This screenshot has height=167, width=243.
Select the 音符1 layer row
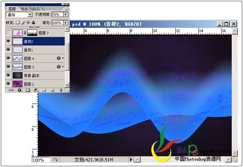pyautogui.click(x=35, y=50)
